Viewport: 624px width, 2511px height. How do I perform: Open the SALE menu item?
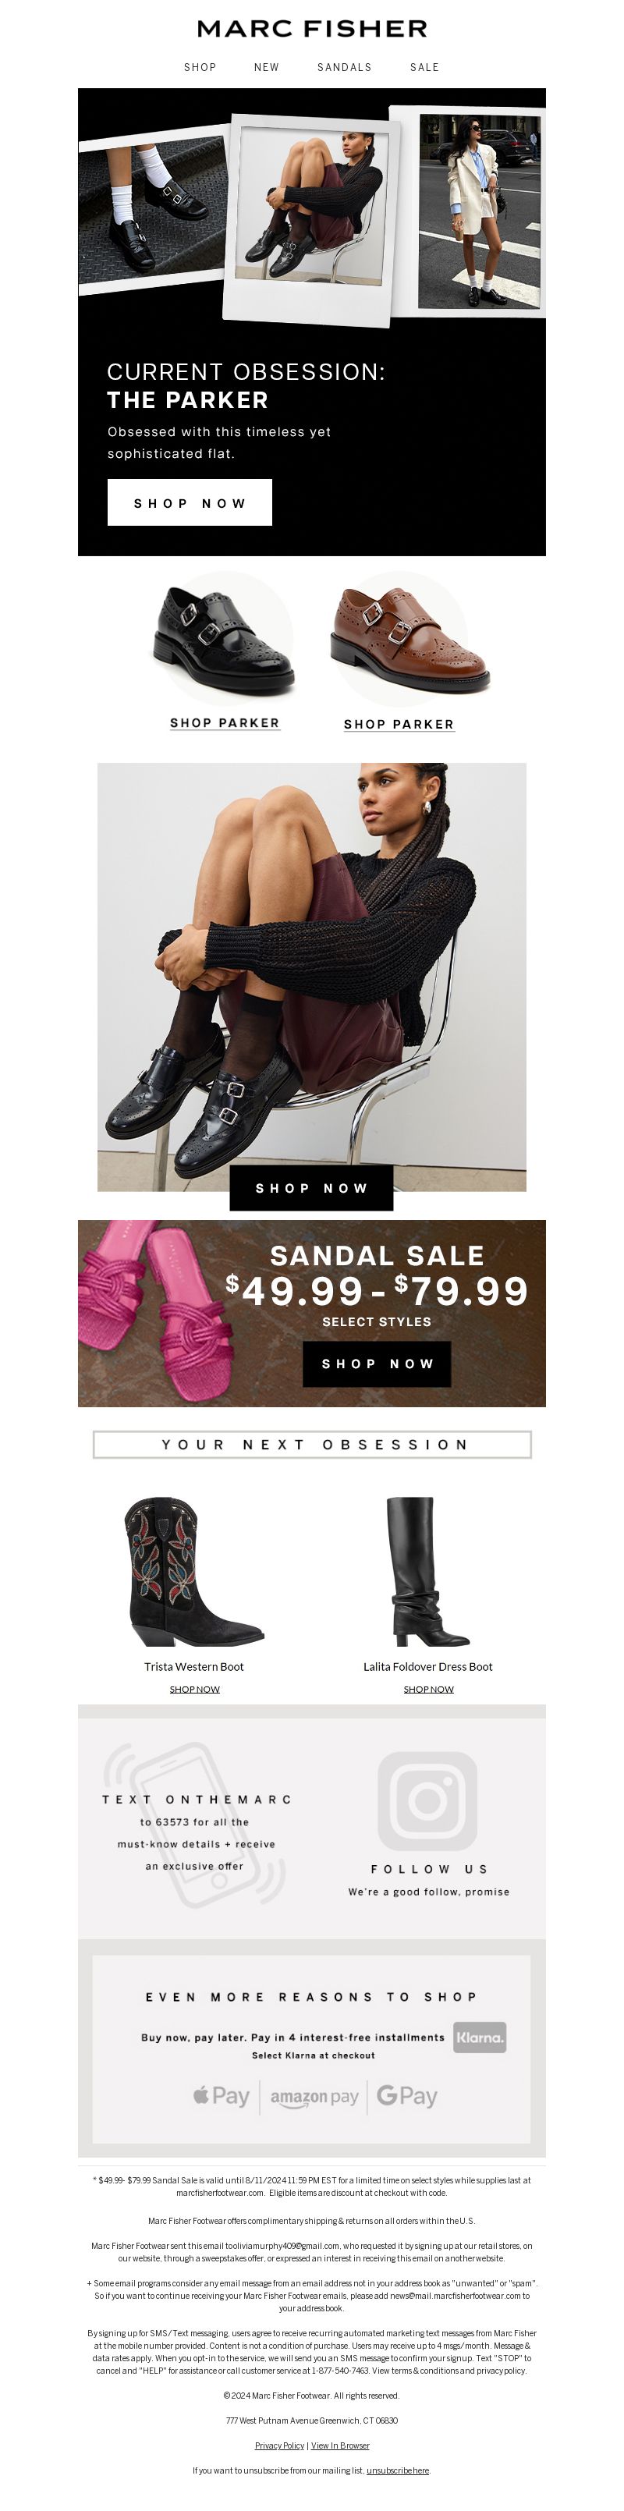(424, 67)
